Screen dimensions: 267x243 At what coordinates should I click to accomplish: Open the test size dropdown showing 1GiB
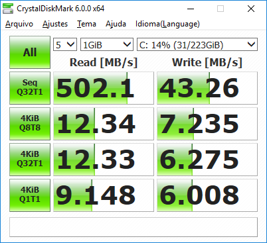click(x=107, y=44)
